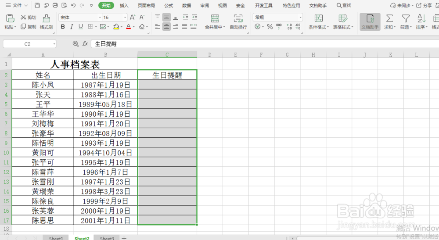Click the 未同步 sync status button
This screenshot has width=439, height=240.
coord(402,5)
